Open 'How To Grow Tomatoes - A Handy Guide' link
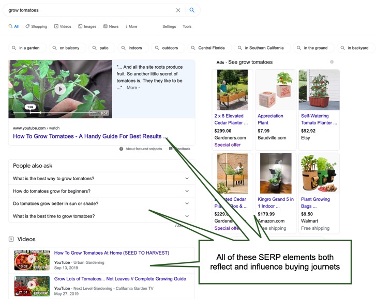The height and width of the screenshot is (299, 376). click(90, 136)
